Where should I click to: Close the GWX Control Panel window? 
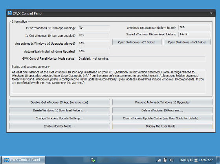(x=211, y=13)
